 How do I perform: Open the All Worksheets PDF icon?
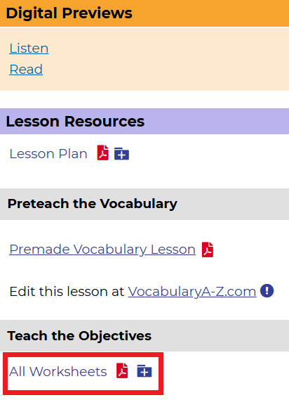pos(122,370)
